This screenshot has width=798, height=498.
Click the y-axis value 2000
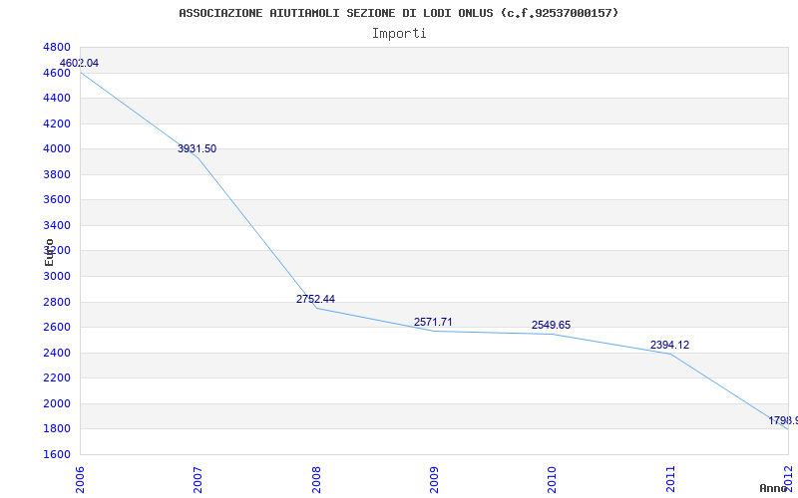[57, 404]
